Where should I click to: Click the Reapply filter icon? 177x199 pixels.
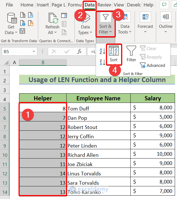tap(143, 57)
